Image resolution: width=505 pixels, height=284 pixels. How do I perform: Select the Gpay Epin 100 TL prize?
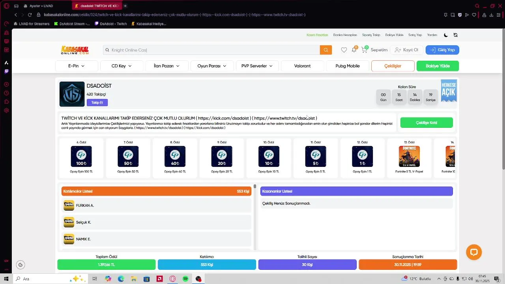pyautogui.click(x=81, y=157)
